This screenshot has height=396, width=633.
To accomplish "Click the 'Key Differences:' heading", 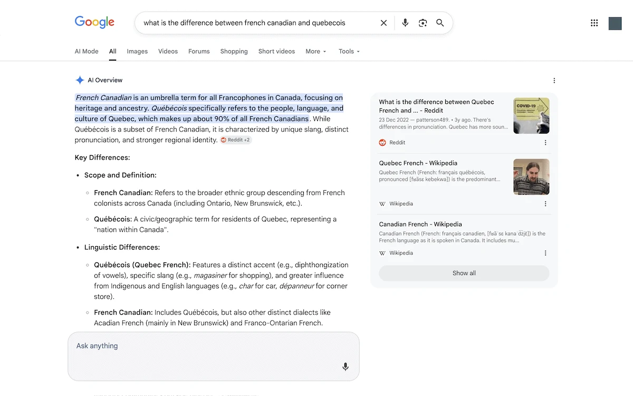I will 102,157.
